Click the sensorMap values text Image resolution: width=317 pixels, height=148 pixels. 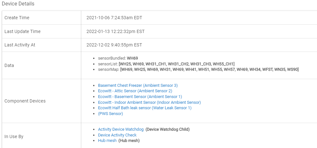[x=209, y=70]
